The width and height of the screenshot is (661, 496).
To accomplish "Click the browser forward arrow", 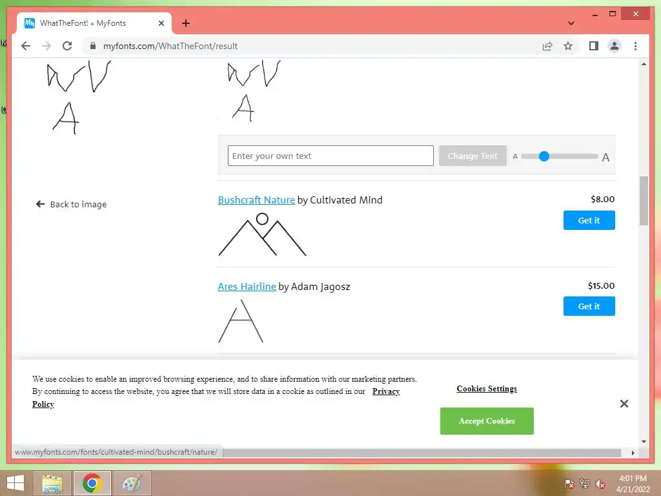I will coord(46,46).
